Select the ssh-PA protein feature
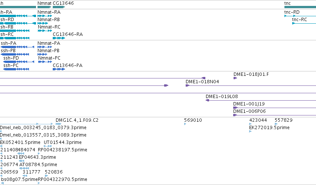This screenshot has width=316, height=185. point(17,47)
